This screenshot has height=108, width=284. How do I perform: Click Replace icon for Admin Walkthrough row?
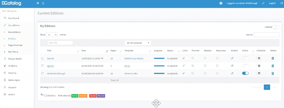[205, 73]
